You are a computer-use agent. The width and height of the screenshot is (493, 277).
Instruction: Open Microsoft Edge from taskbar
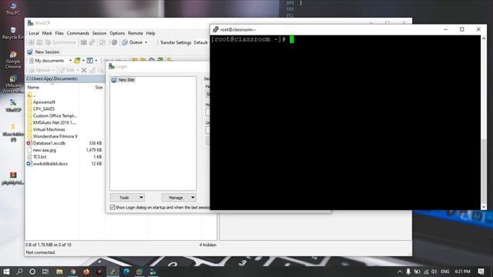(126, 272)
